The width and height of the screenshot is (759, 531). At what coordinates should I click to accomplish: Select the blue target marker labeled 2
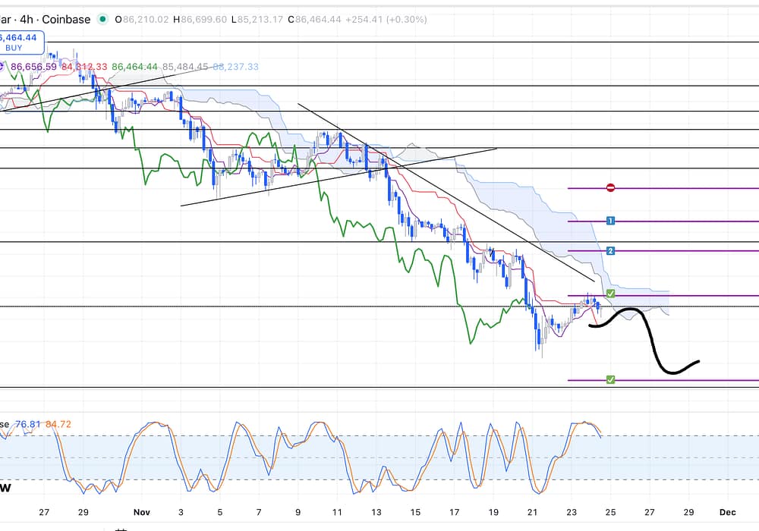click(610, 250)
